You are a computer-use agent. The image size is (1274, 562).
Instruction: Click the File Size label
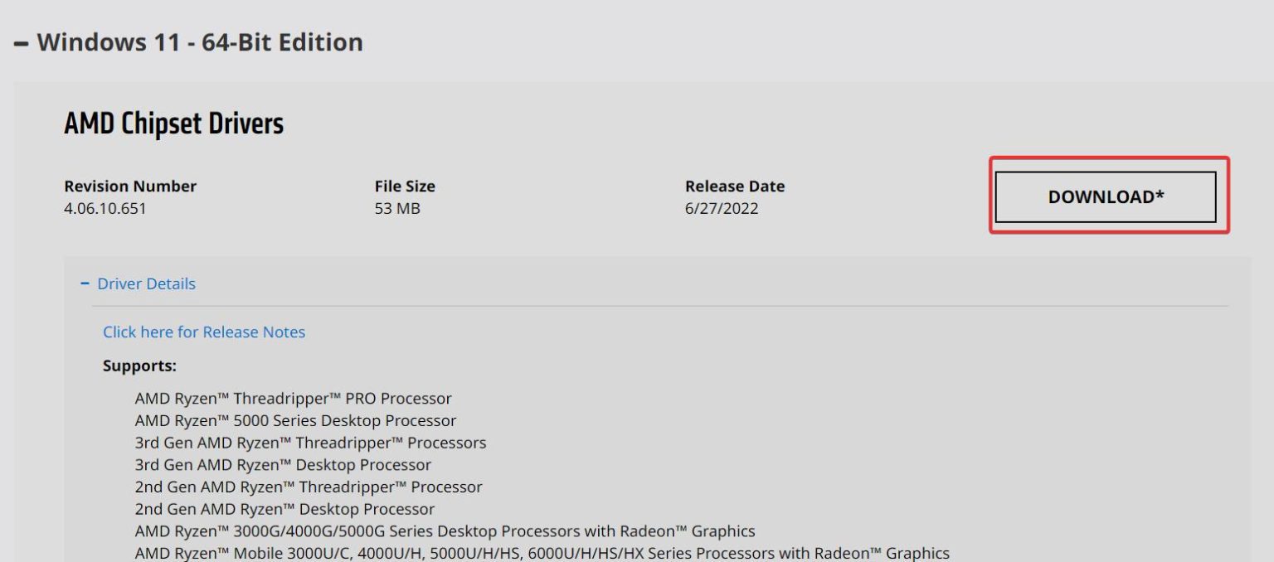pyautogui.click(x=405, y=187)
